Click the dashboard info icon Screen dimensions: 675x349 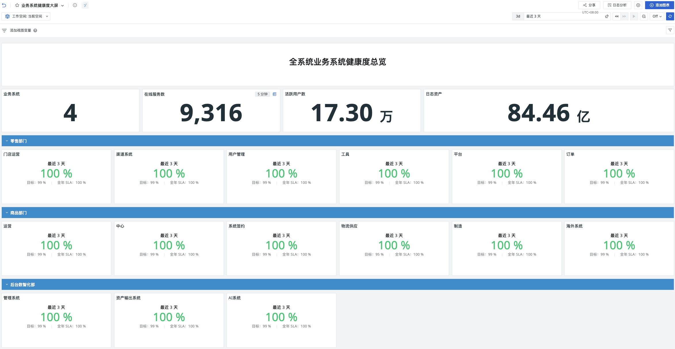tap(75, 5)
